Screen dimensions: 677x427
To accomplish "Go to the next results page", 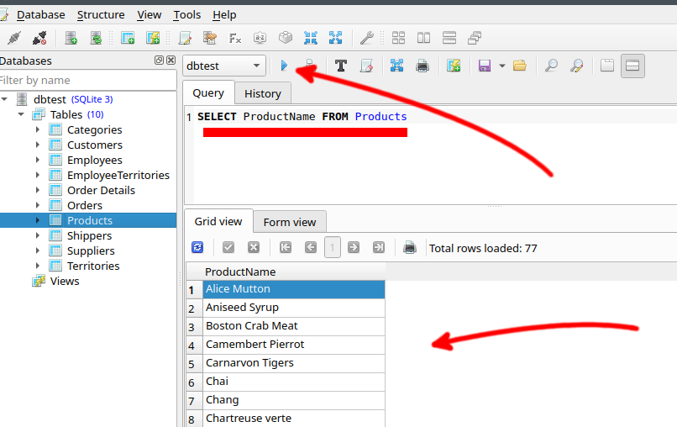I will [x=354, y=247].
